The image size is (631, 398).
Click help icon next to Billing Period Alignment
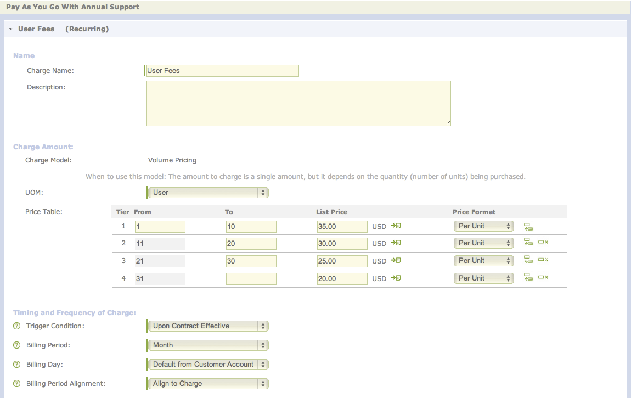pyautogui.click(x=16, y=384)
